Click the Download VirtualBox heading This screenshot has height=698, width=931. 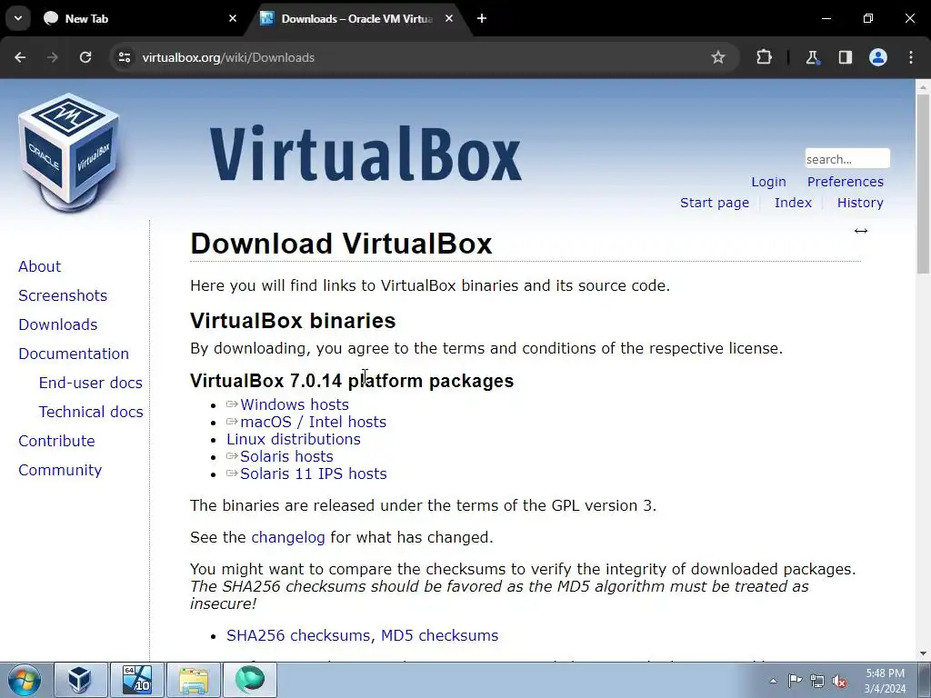point(342,244)
